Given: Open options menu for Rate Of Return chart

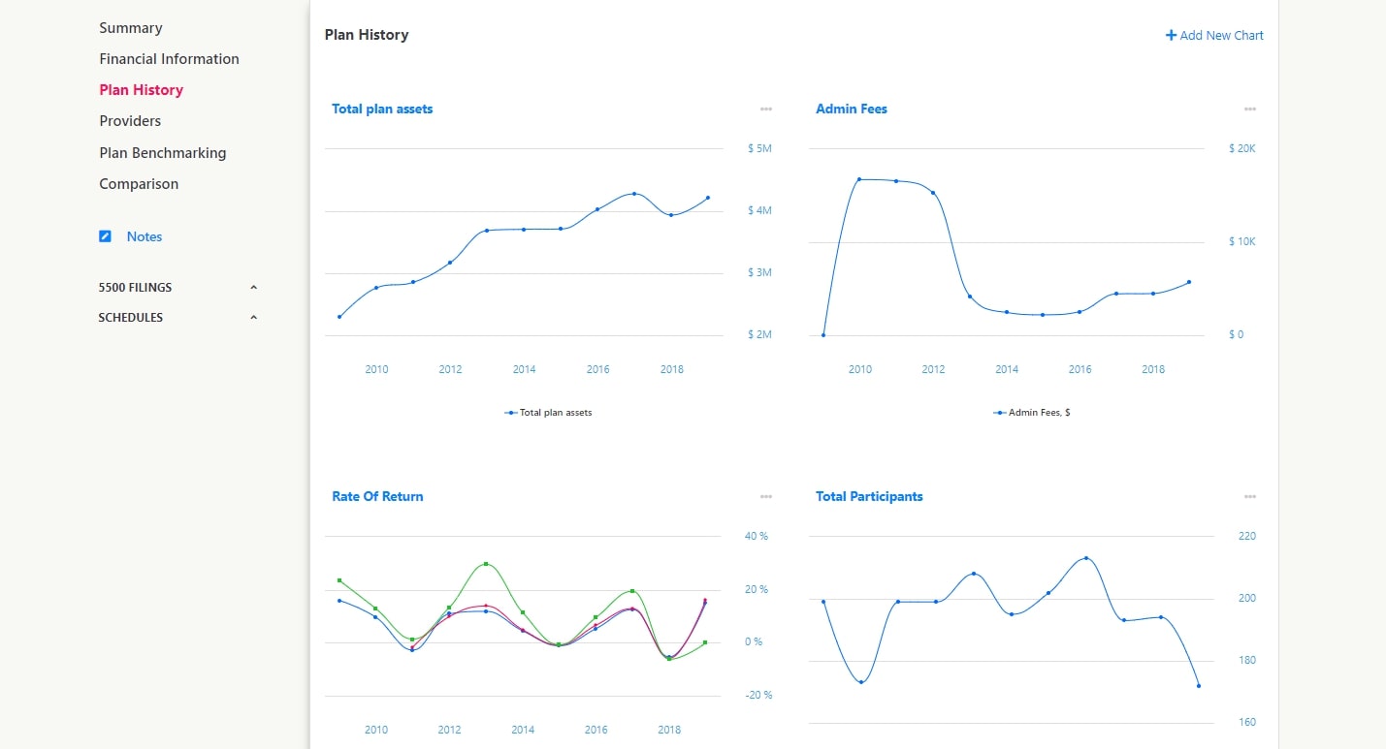Looking at the screenshot, I should point(766,497).
